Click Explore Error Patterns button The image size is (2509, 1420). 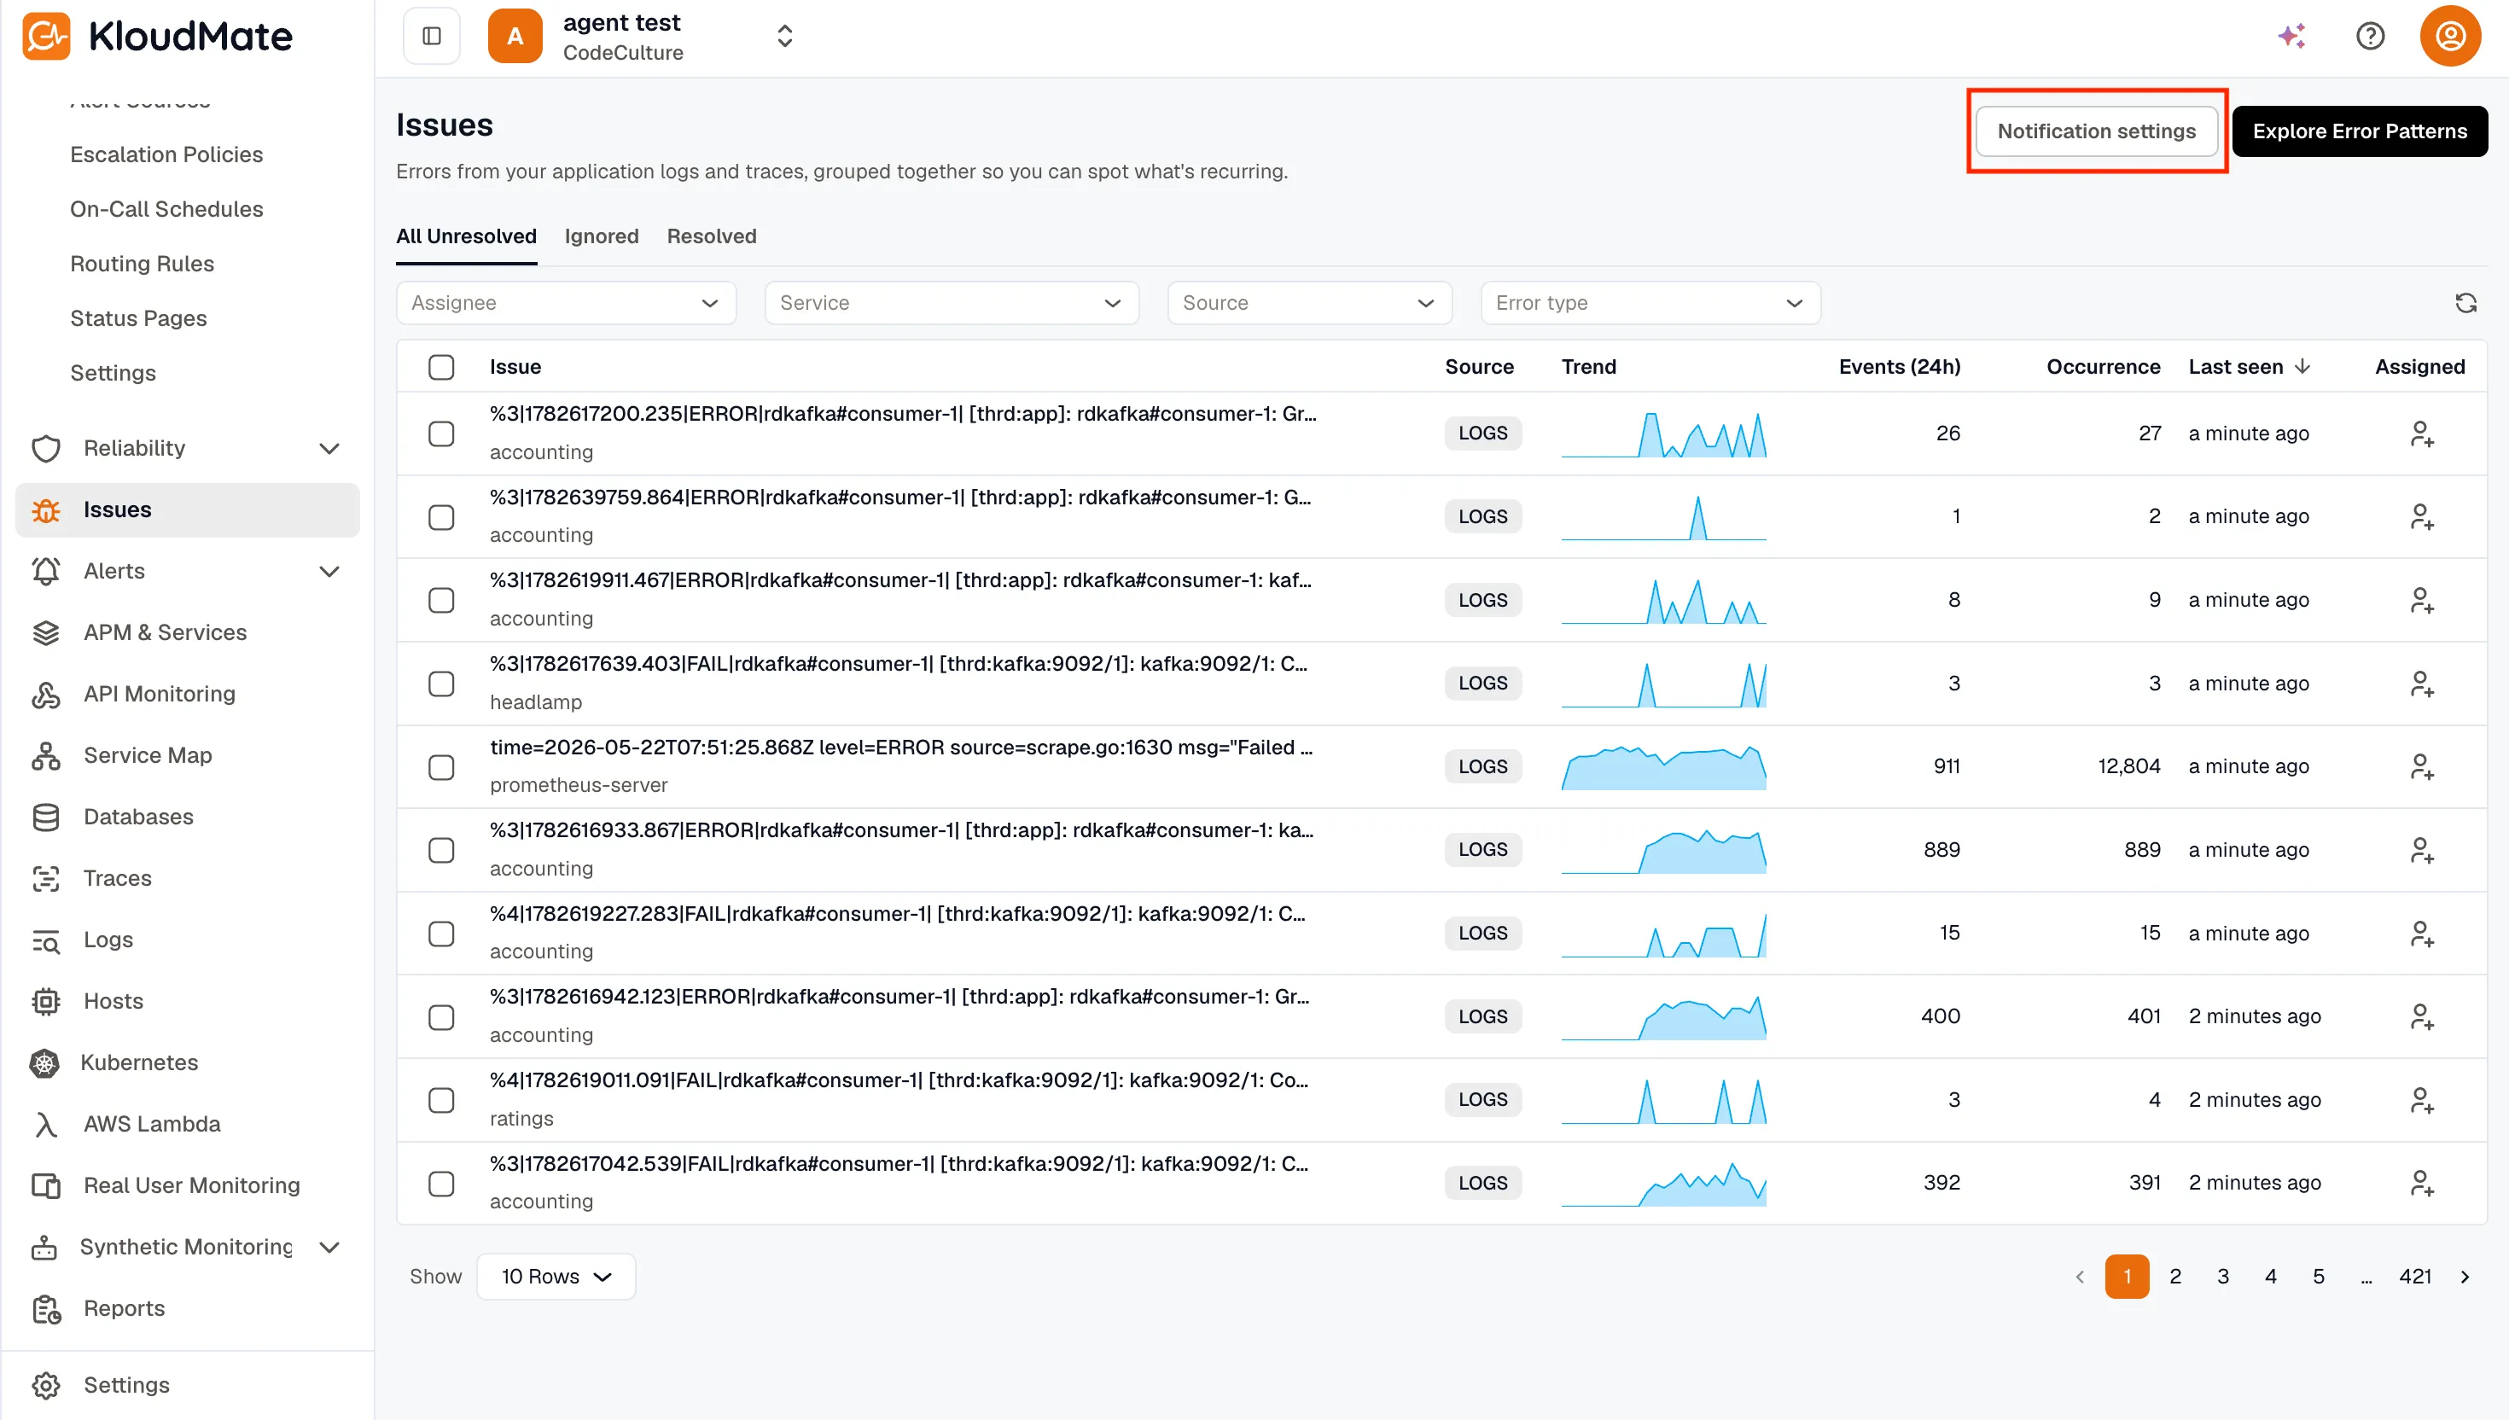tap(2360, 131)
